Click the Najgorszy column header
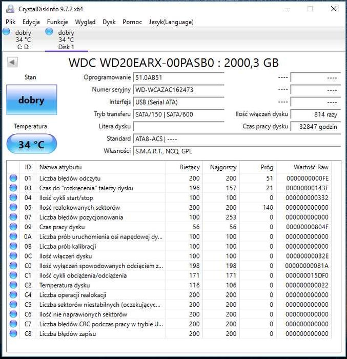Image resolution: width=347 pixels, height=359 pixels. [x=221, y=167]
